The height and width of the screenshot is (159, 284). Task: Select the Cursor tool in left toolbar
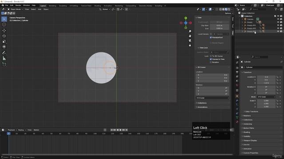point(4,25)
